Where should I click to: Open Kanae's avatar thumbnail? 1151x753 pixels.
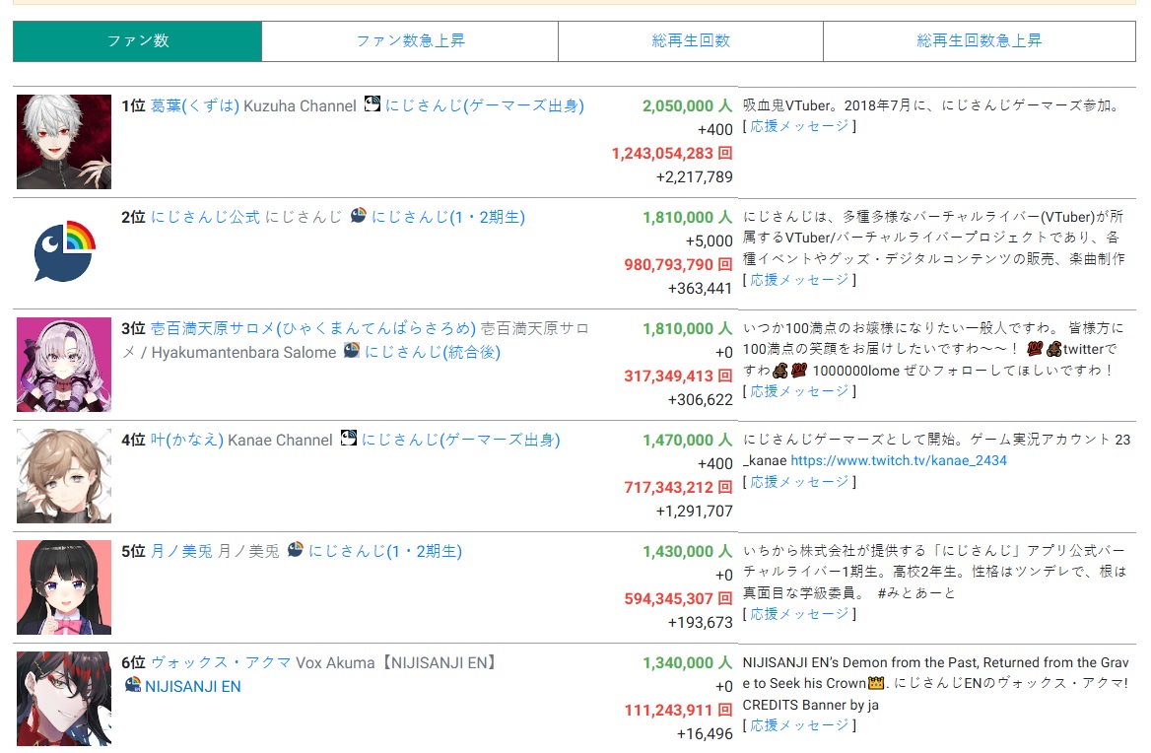click(x=64, y=476)
